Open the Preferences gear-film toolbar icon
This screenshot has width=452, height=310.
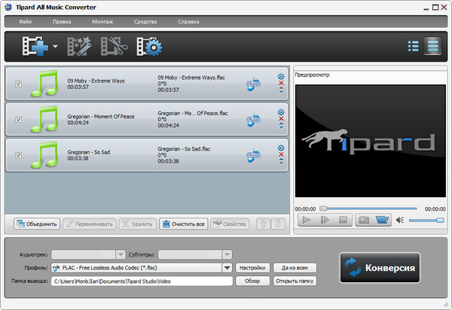click(150, 47)
